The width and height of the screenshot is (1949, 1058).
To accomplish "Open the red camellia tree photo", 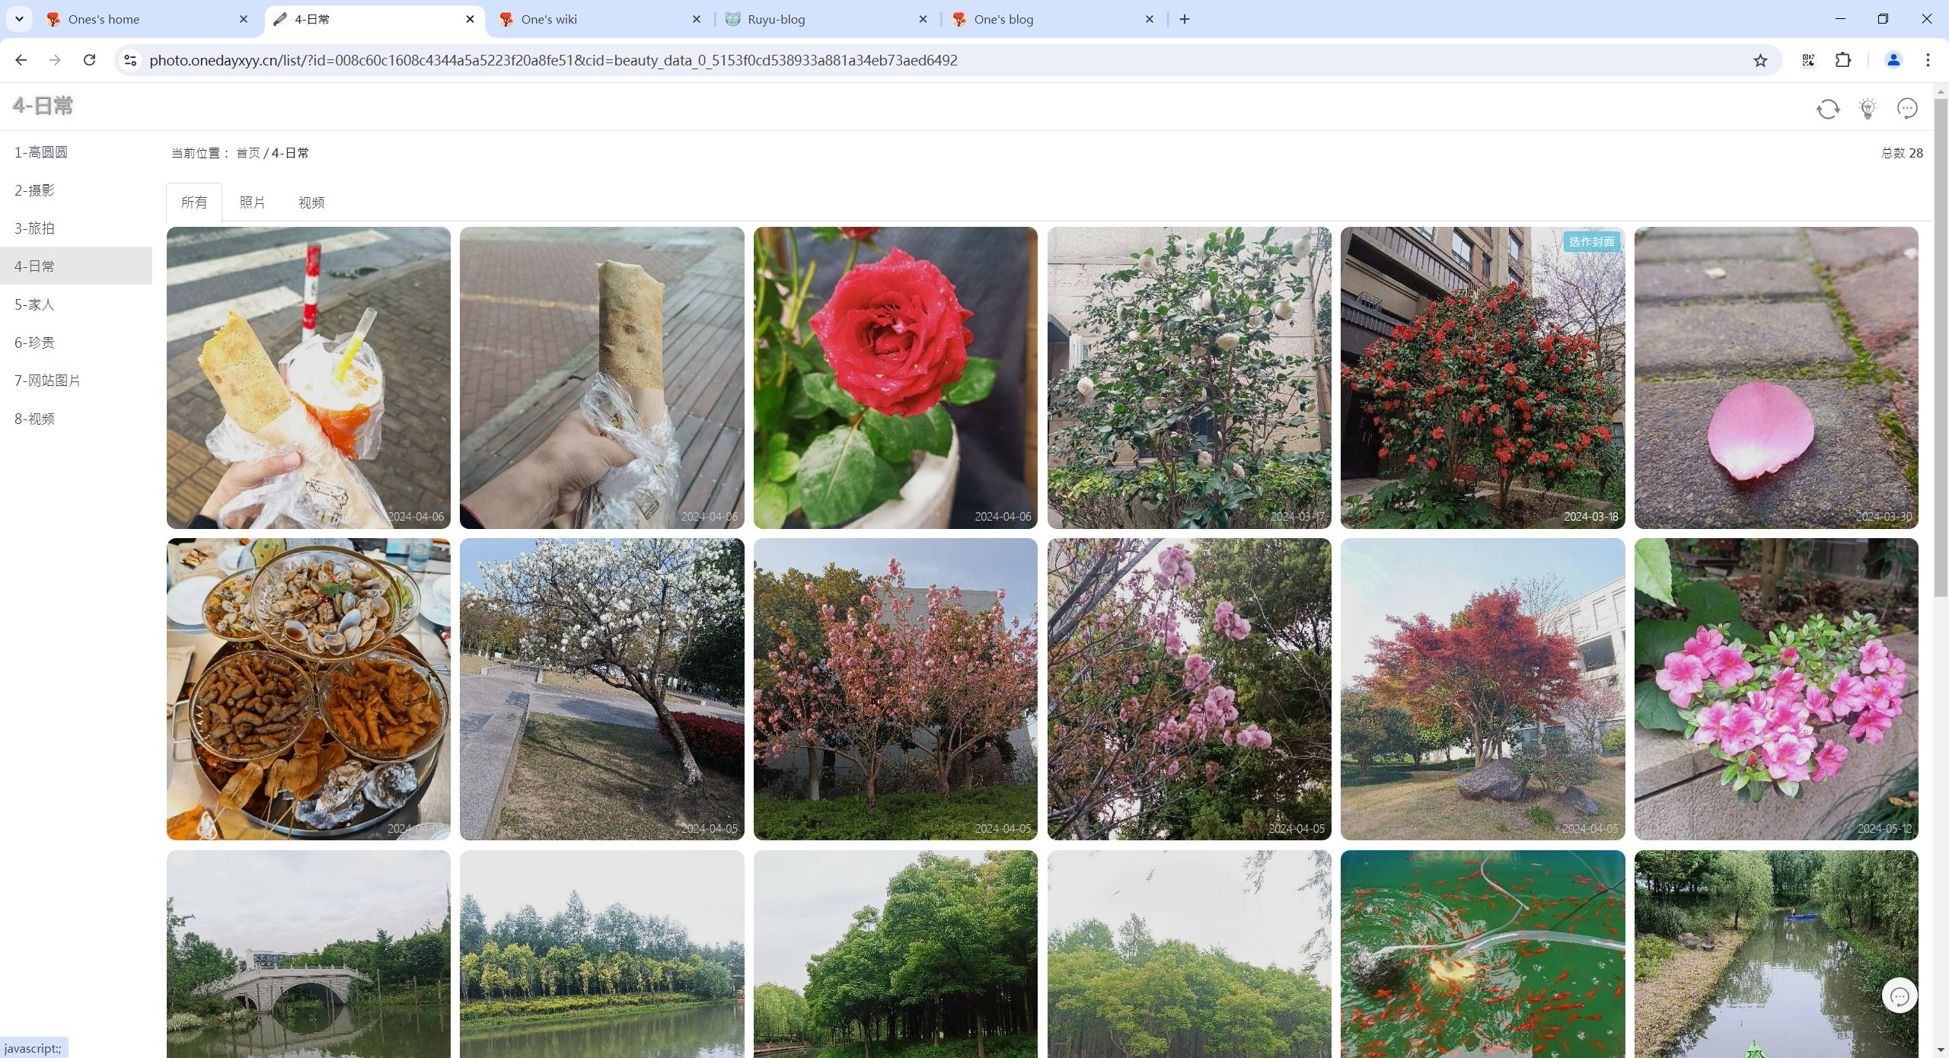I will (x=1482, y=378).
